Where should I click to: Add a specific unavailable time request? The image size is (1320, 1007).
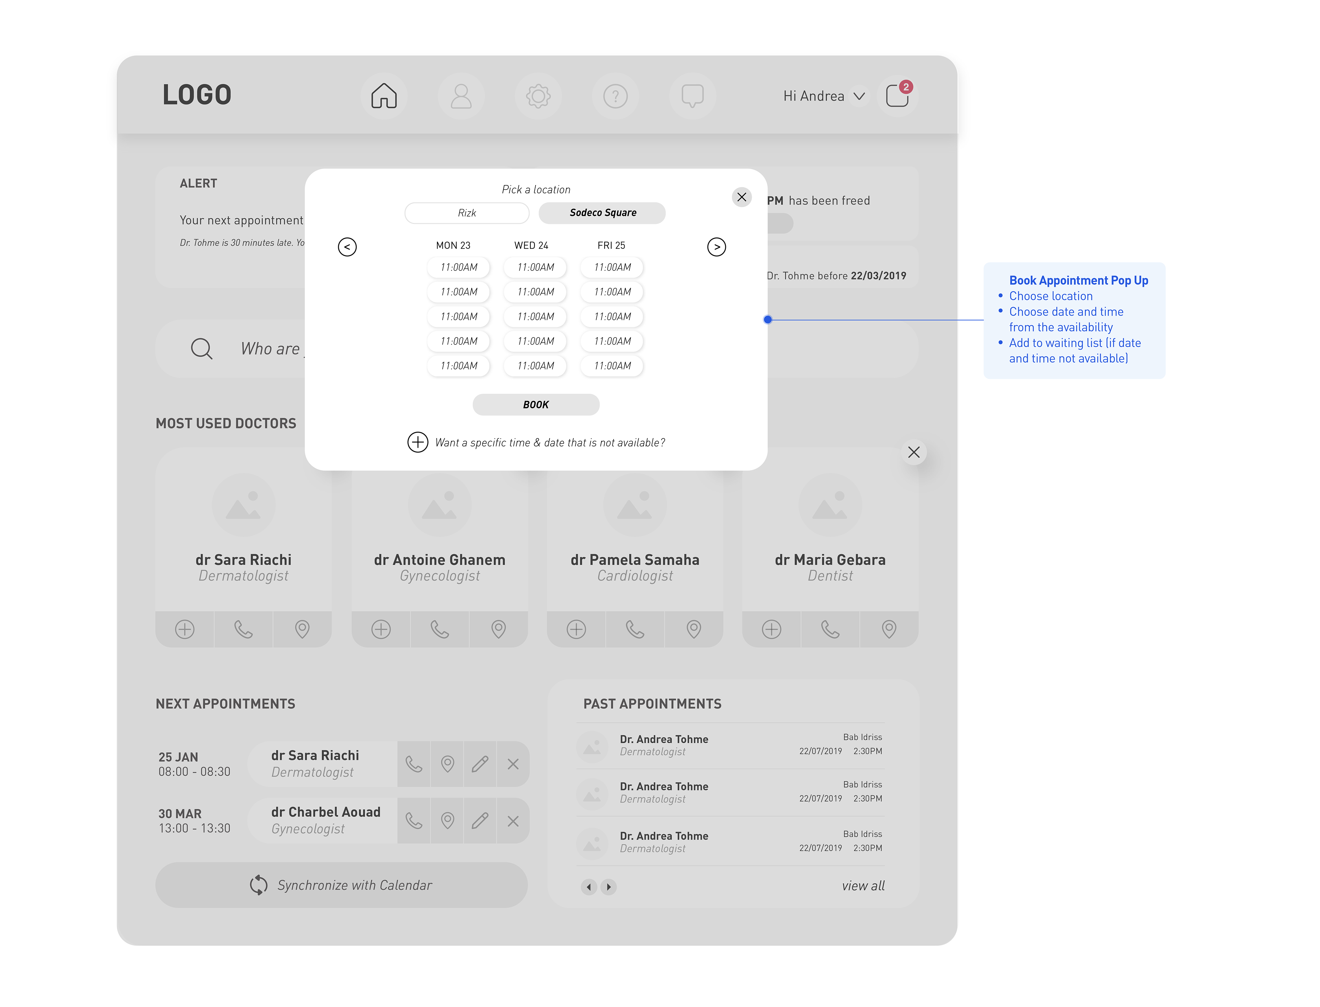[x=418, y=442]
